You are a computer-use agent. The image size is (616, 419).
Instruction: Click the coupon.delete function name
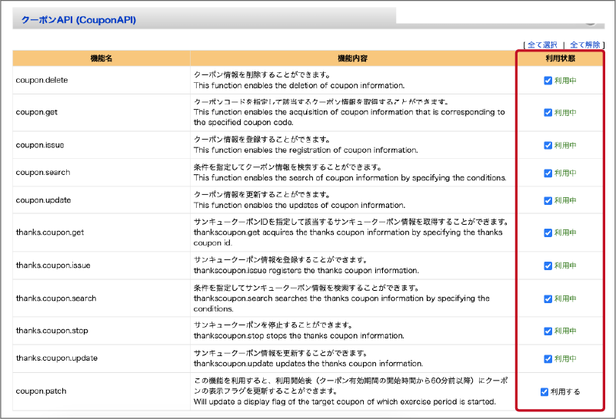[42, 80]
